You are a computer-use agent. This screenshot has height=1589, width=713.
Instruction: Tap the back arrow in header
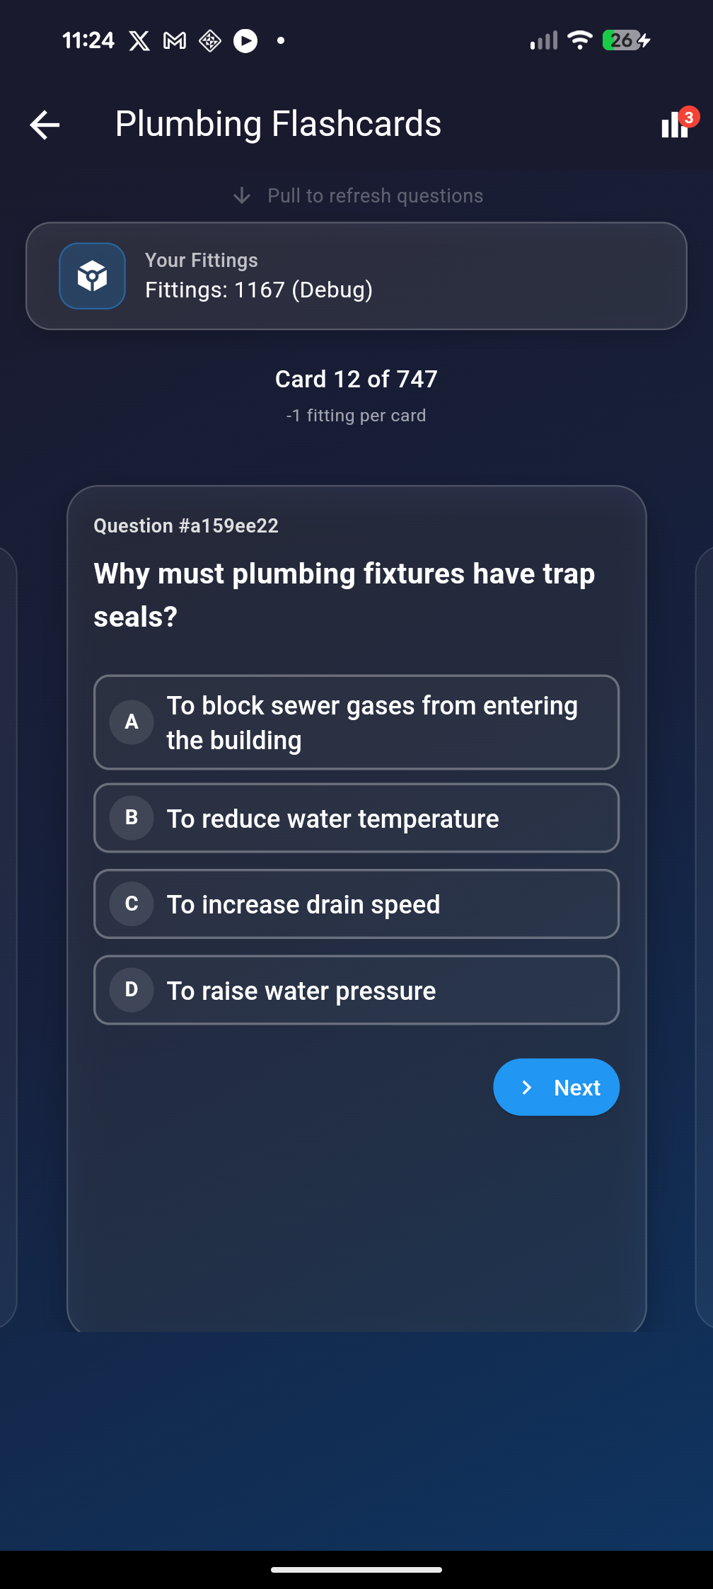pyautogui.click(x=45, y=125)
